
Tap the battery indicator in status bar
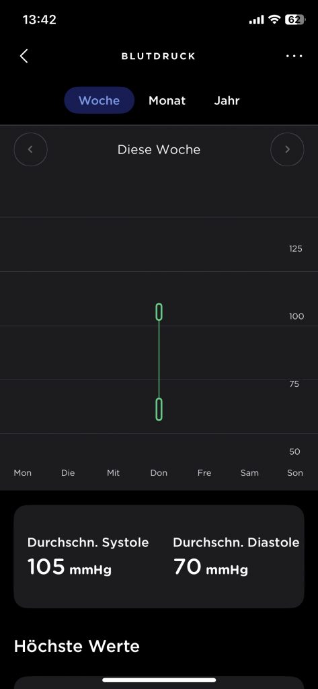pos(295,20)
